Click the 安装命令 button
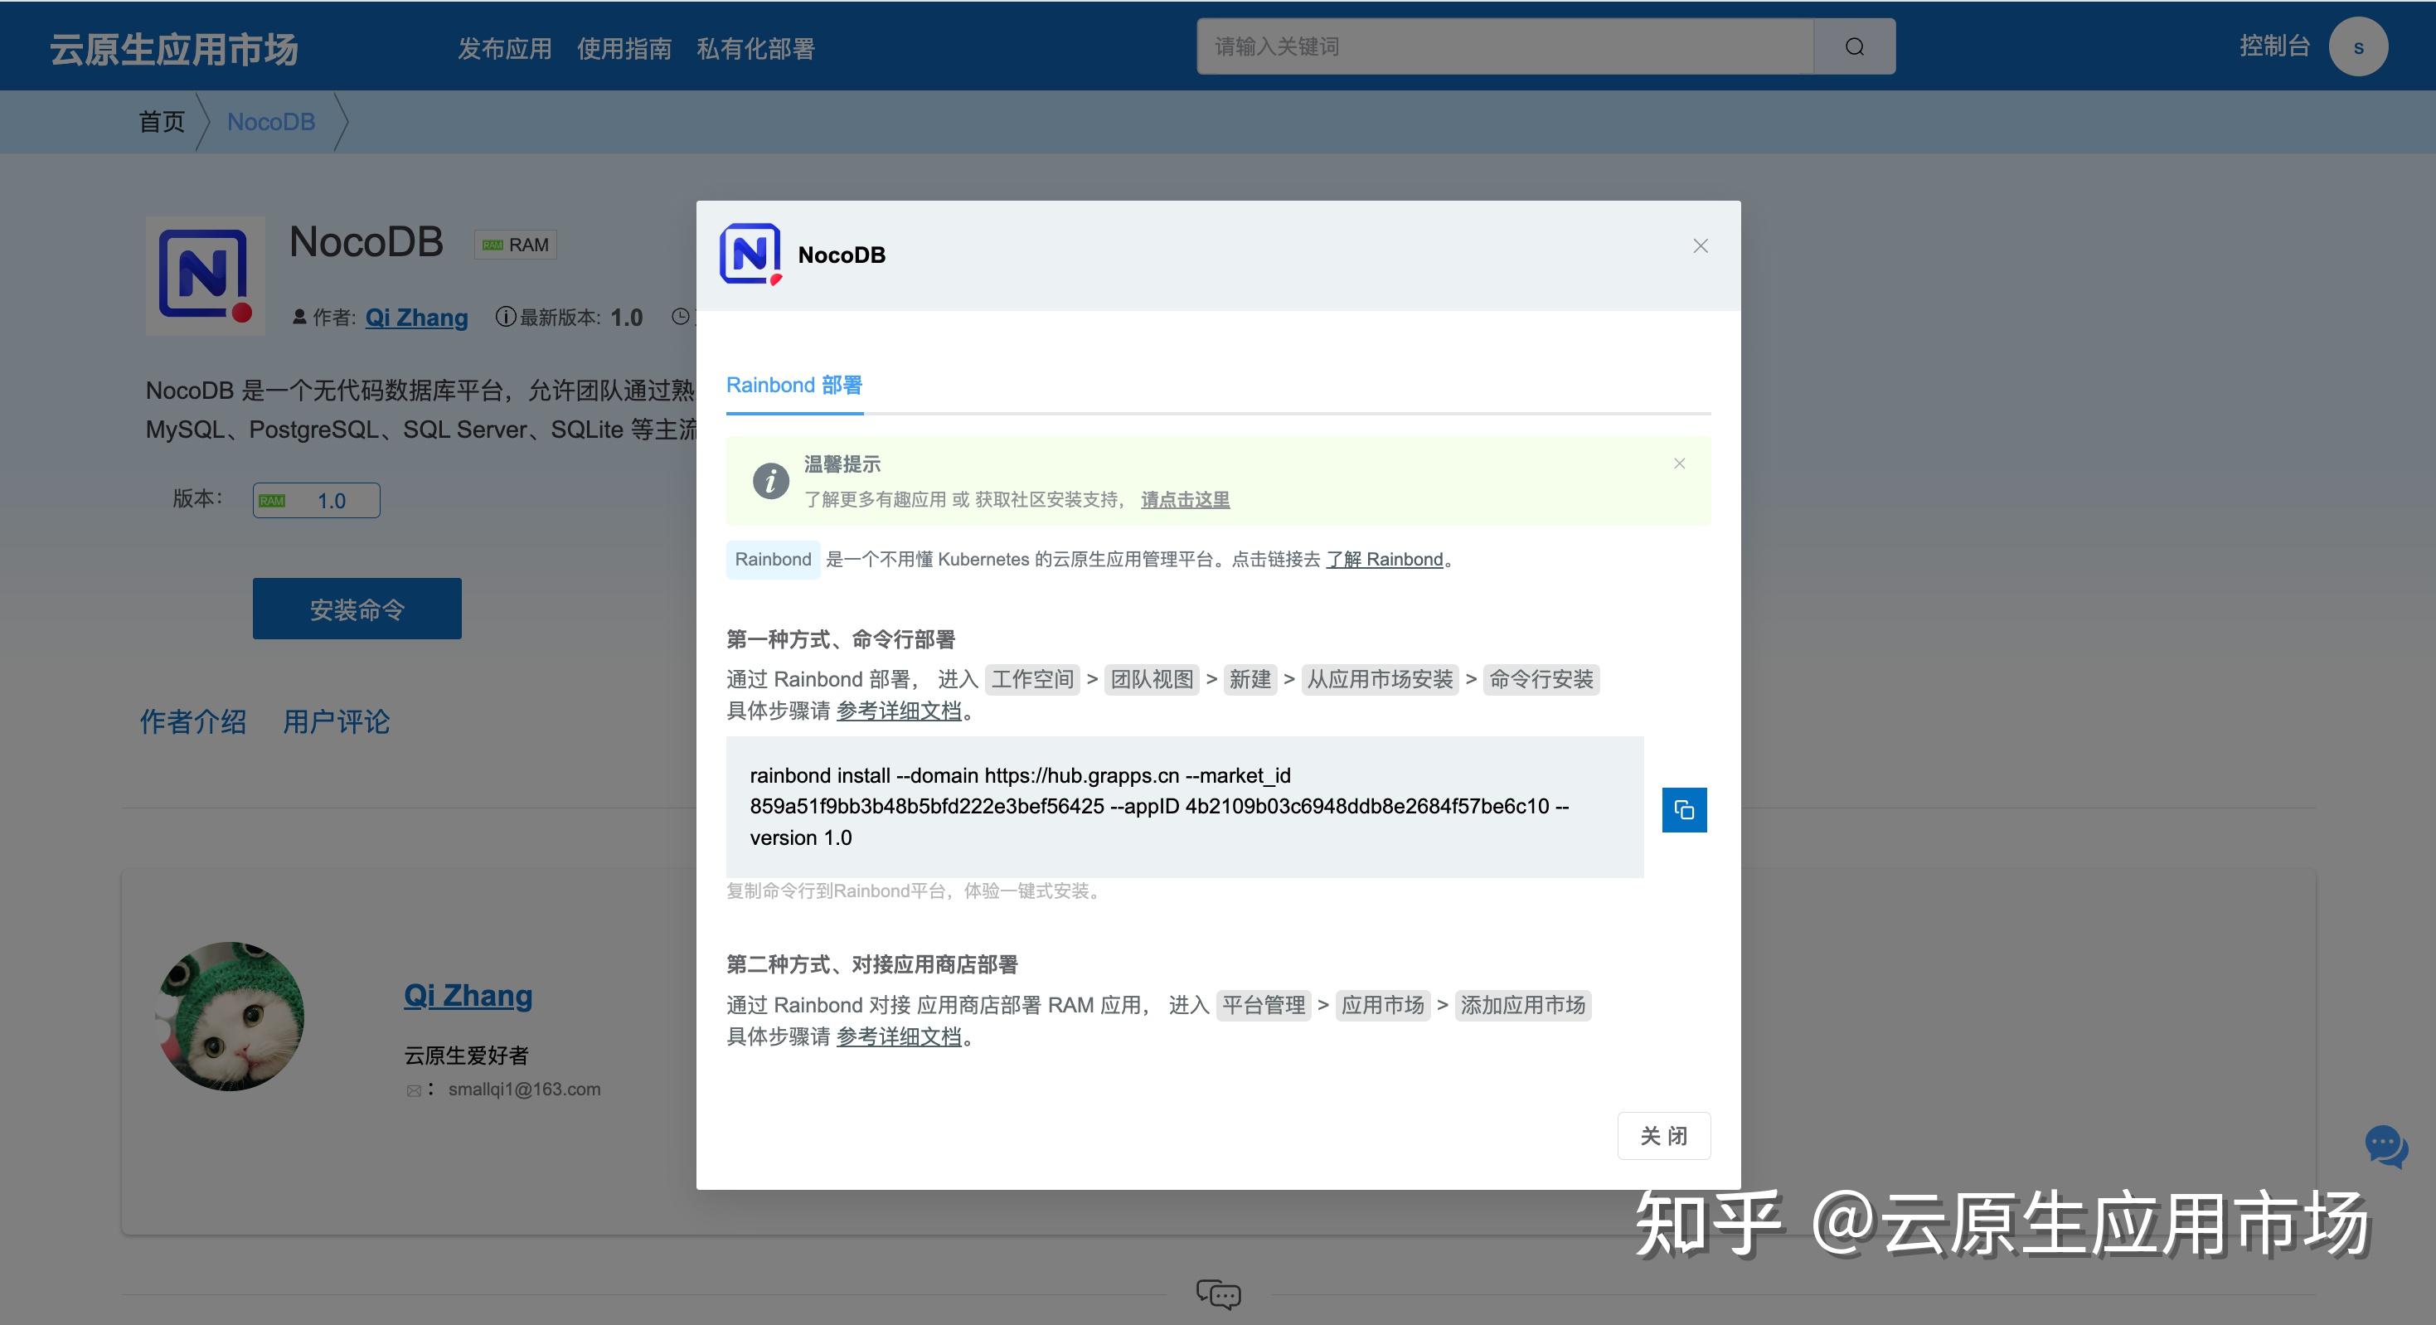 click(357, 608)
